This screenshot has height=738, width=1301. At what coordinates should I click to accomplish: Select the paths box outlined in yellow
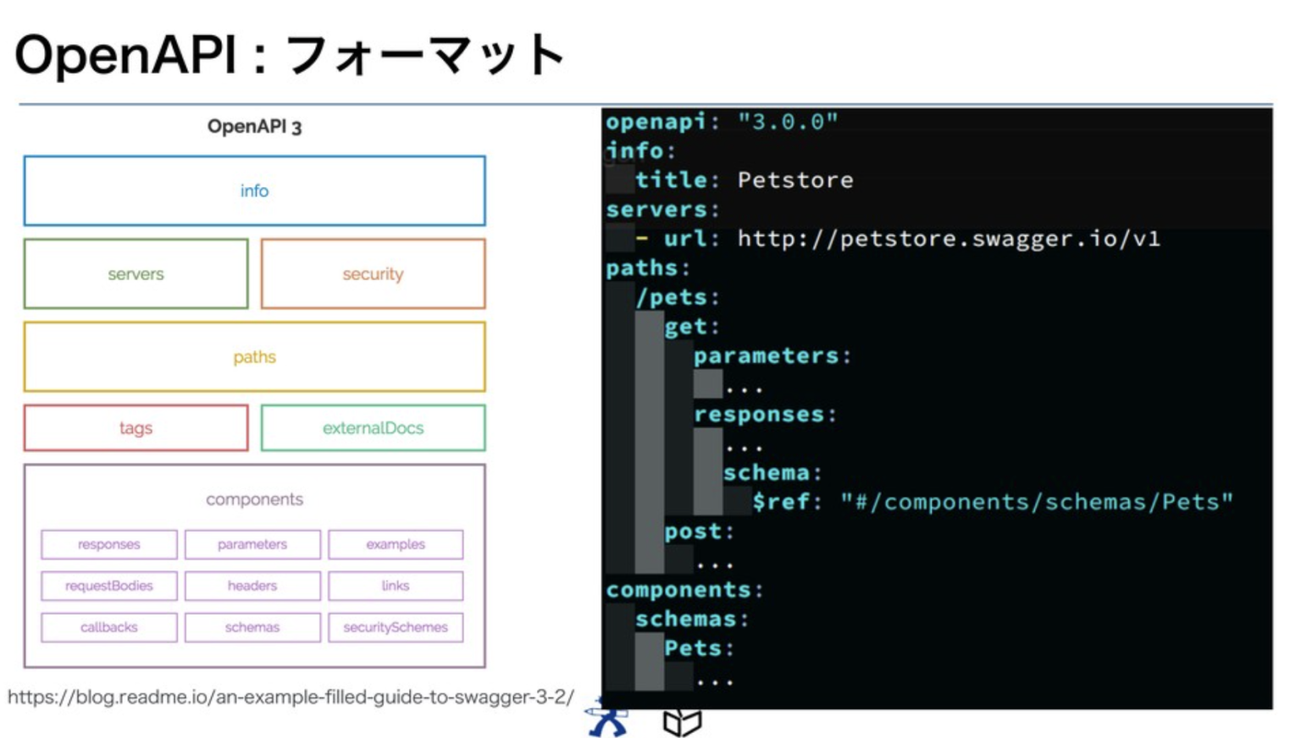click(x=254, y=356)
